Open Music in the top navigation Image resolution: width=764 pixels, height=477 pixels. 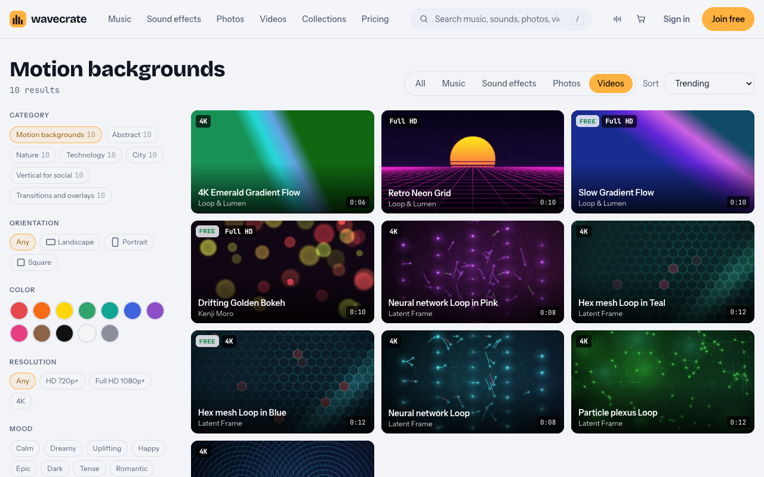click(x=119, y=19)
